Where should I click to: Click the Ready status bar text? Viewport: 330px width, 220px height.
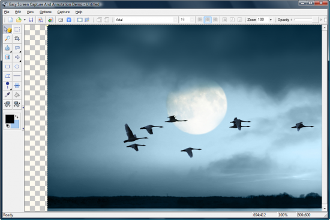(8, 215)
